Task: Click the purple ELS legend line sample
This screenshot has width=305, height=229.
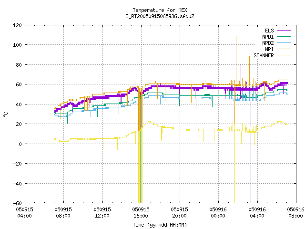Action: coord(284,31)
